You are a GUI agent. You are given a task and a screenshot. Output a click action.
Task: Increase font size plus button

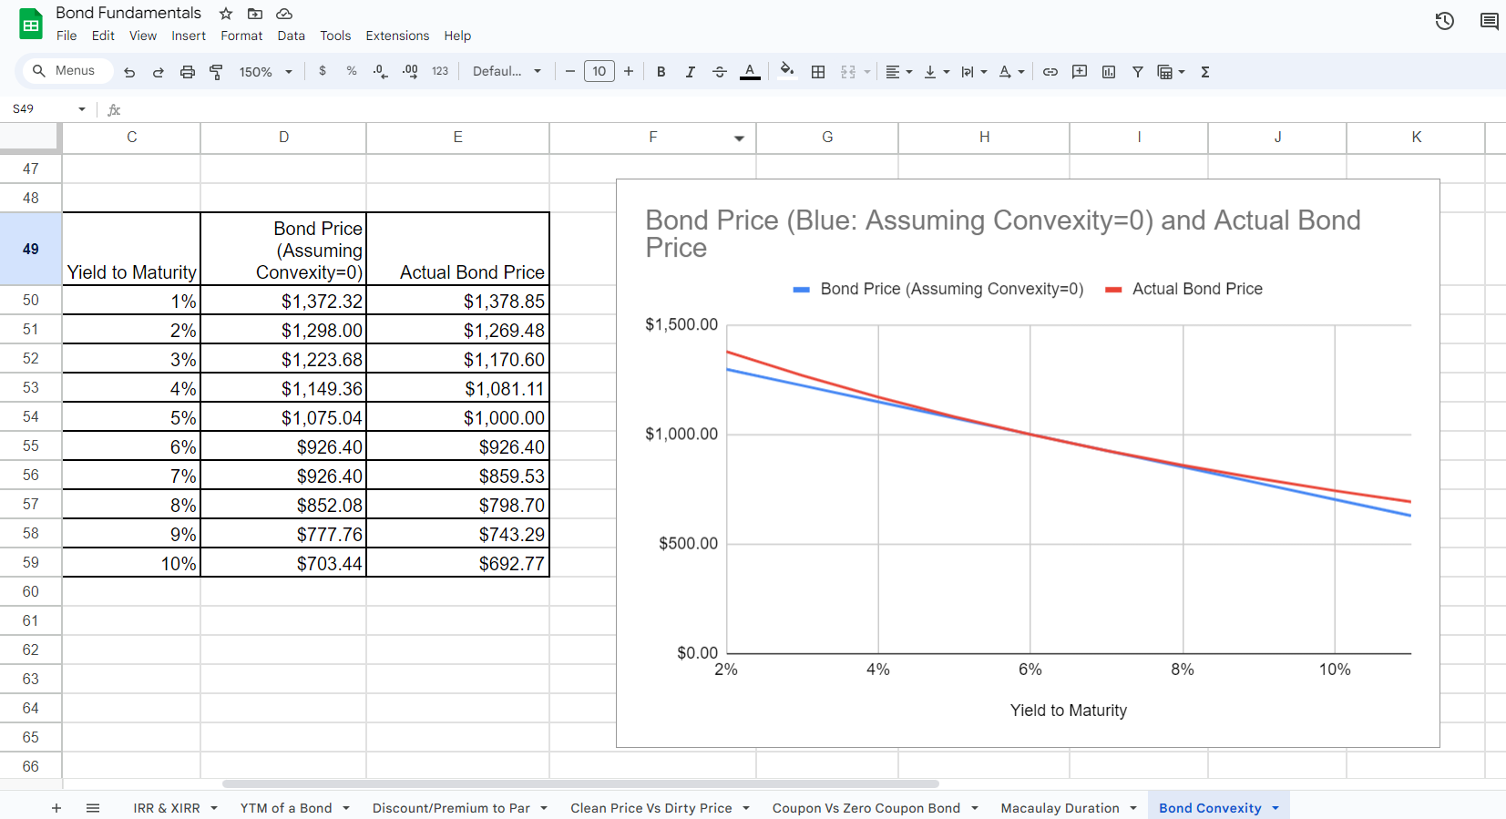click(x=629, y=71)
